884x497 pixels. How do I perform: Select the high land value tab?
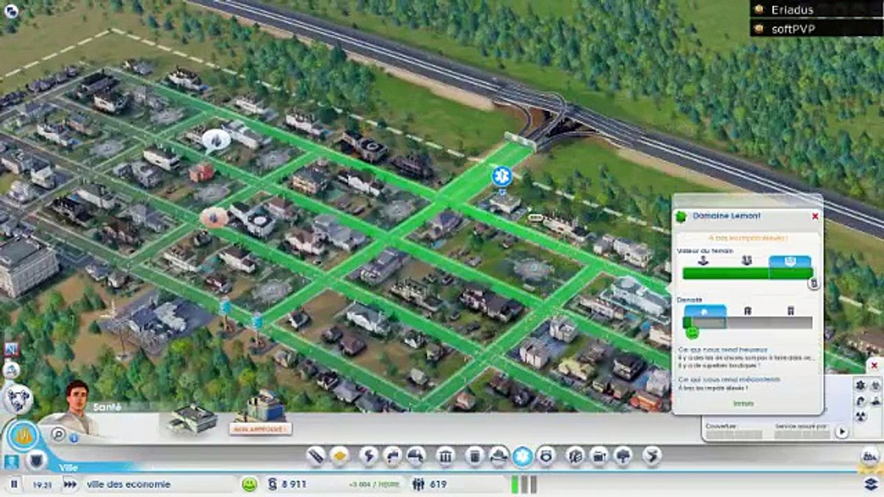(x=790, y=261)
